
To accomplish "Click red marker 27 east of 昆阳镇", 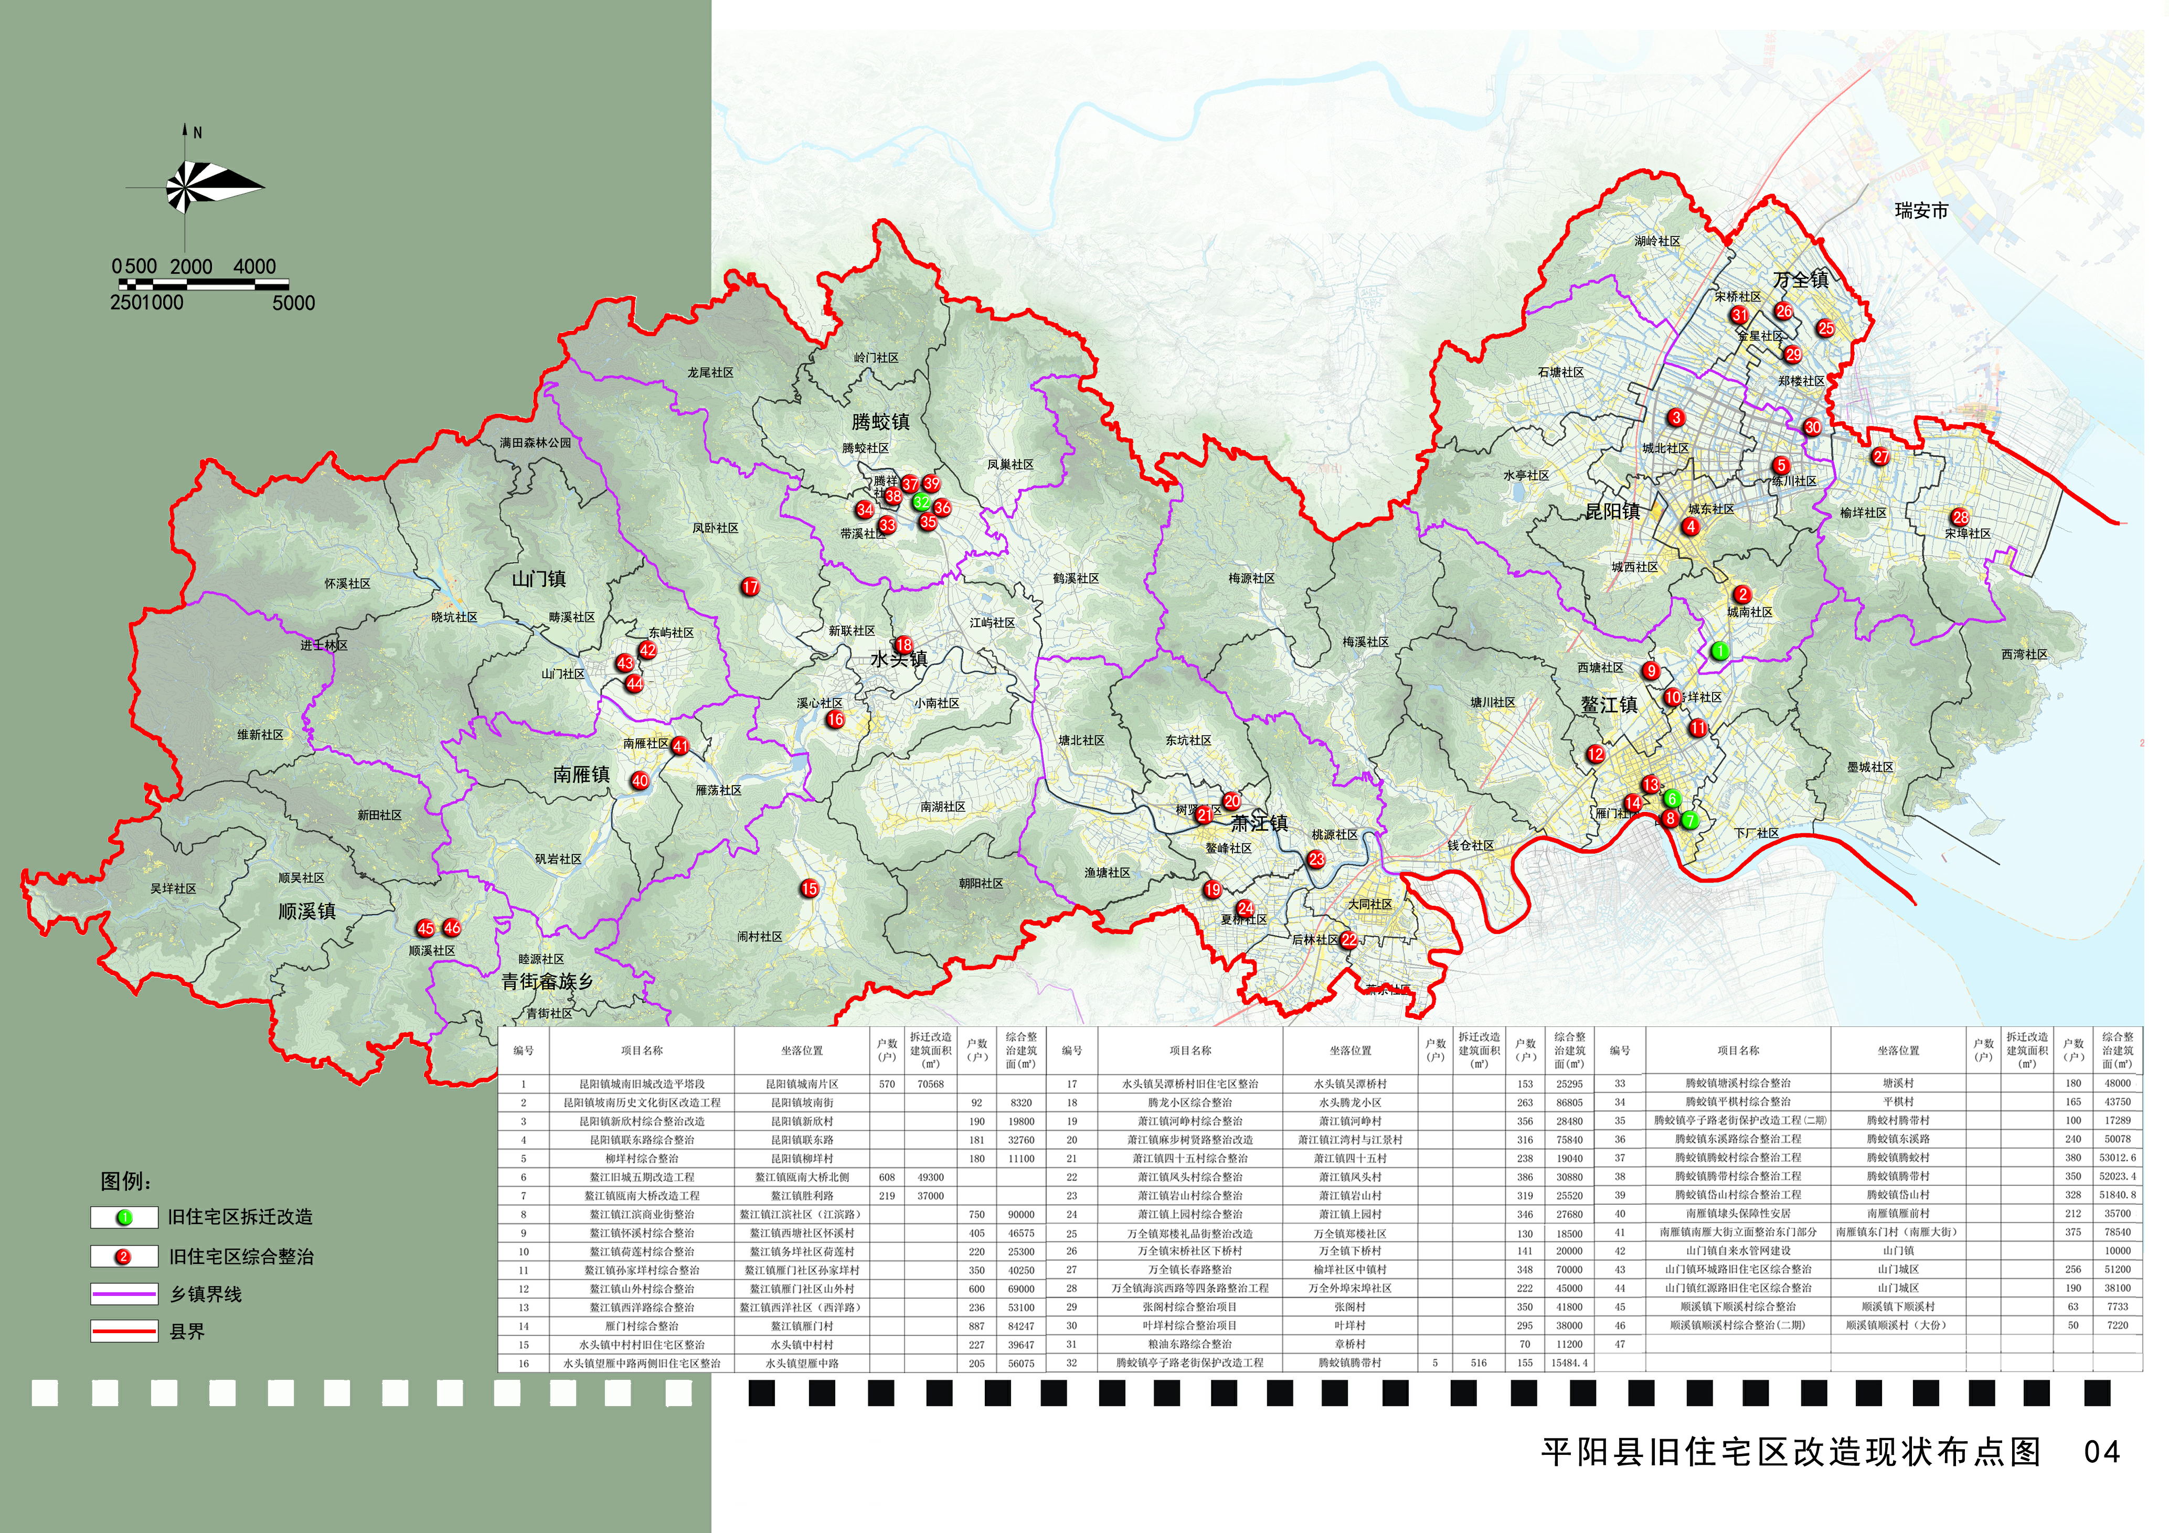I will point(1881,456).
